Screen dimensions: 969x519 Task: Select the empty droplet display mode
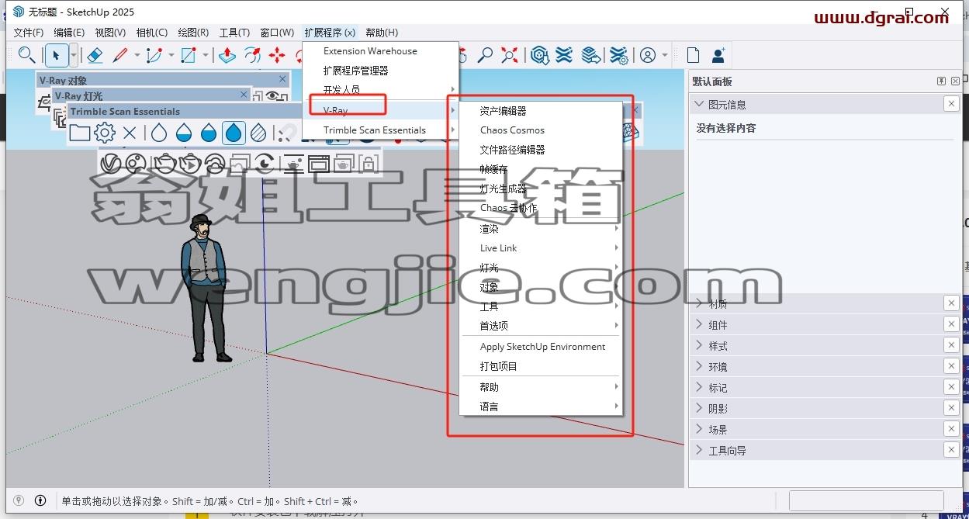coord(159,133)
